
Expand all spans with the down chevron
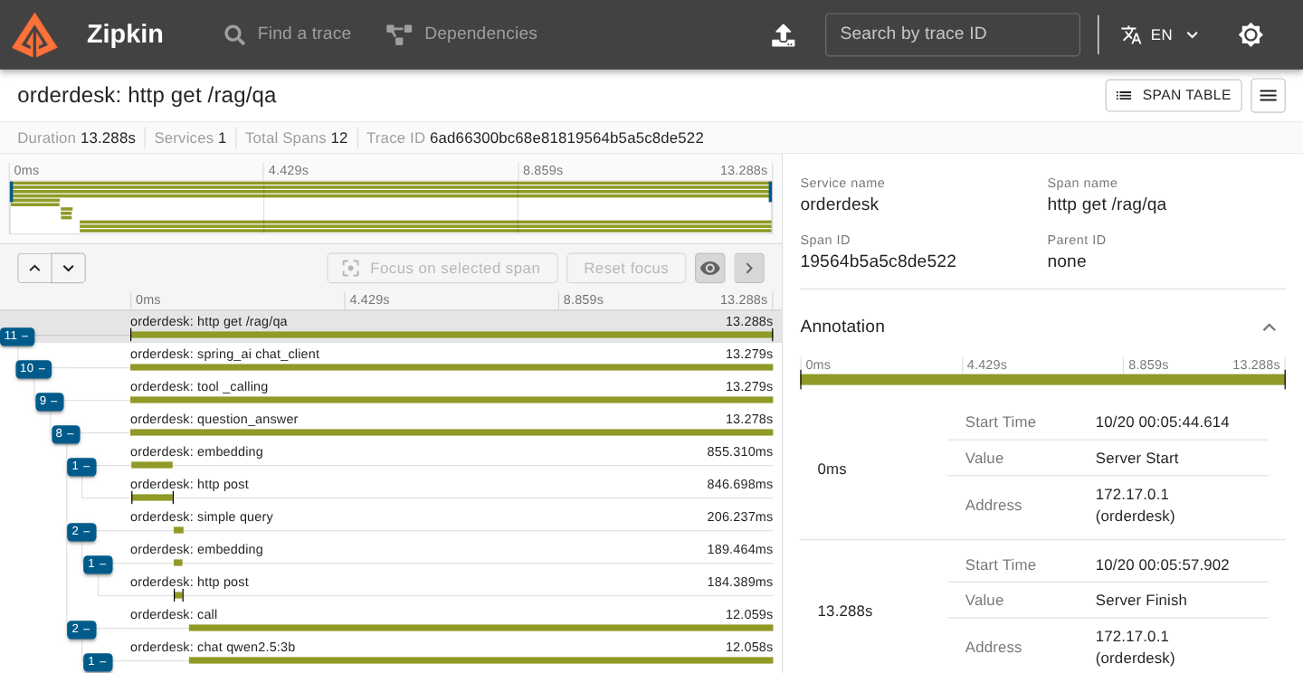pos(69,268)
